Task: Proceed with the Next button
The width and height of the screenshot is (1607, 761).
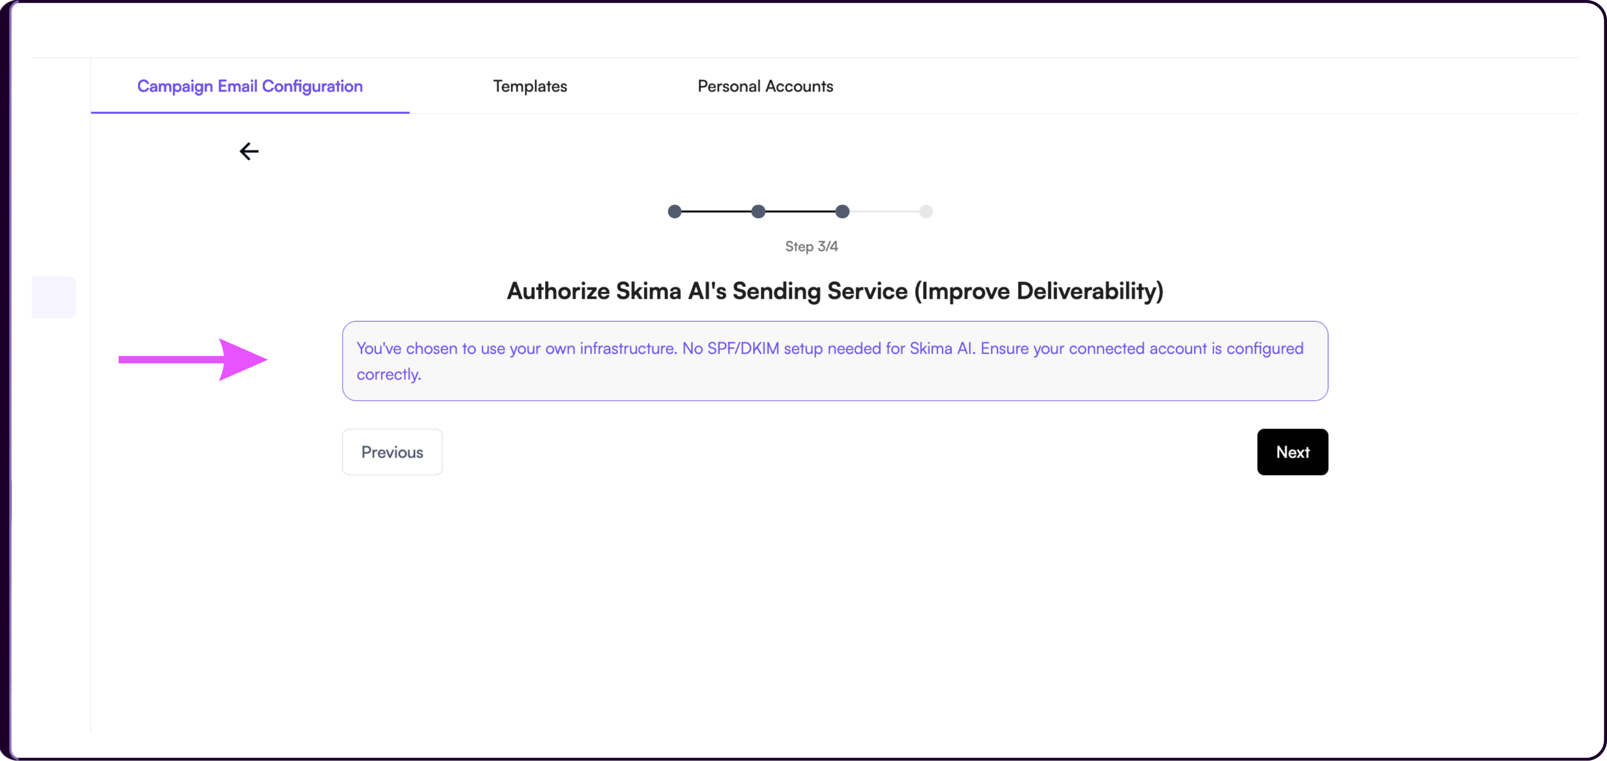Action: tap(1292, 452)
